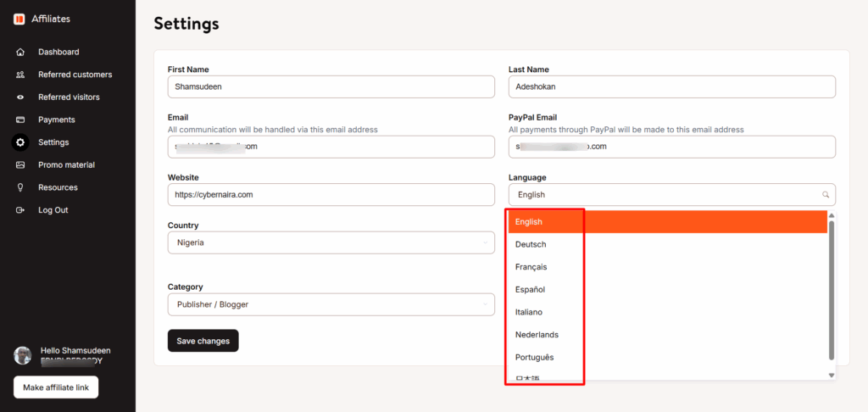Open the Country dropdown showing Nigeria

click(331, 242)
